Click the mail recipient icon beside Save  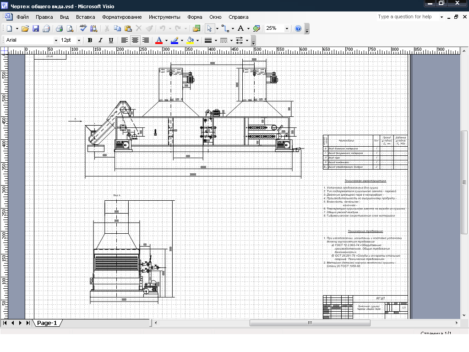[x=46, y=28]
